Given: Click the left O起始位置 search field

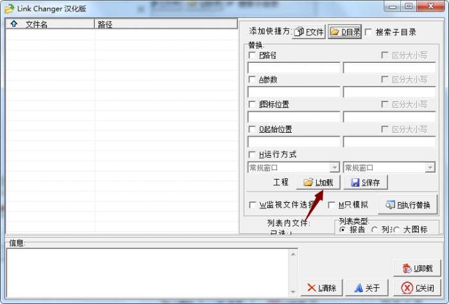Looking at the screenshot, I should pos(294,142).
